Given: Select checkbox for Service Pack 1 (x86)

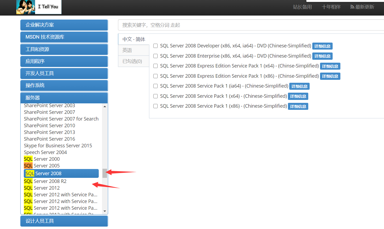Looking at the screenshot, I should (x=155, y=106).
